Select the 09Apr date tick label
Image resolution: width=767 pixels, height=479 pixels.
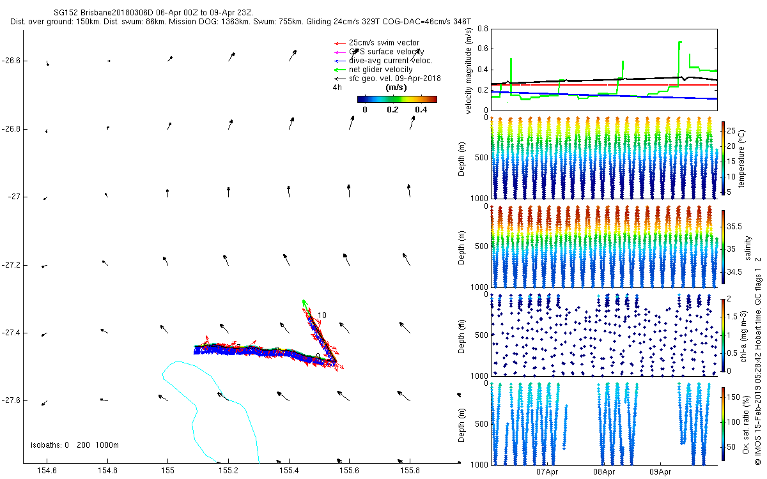click(x=660, y=473)
